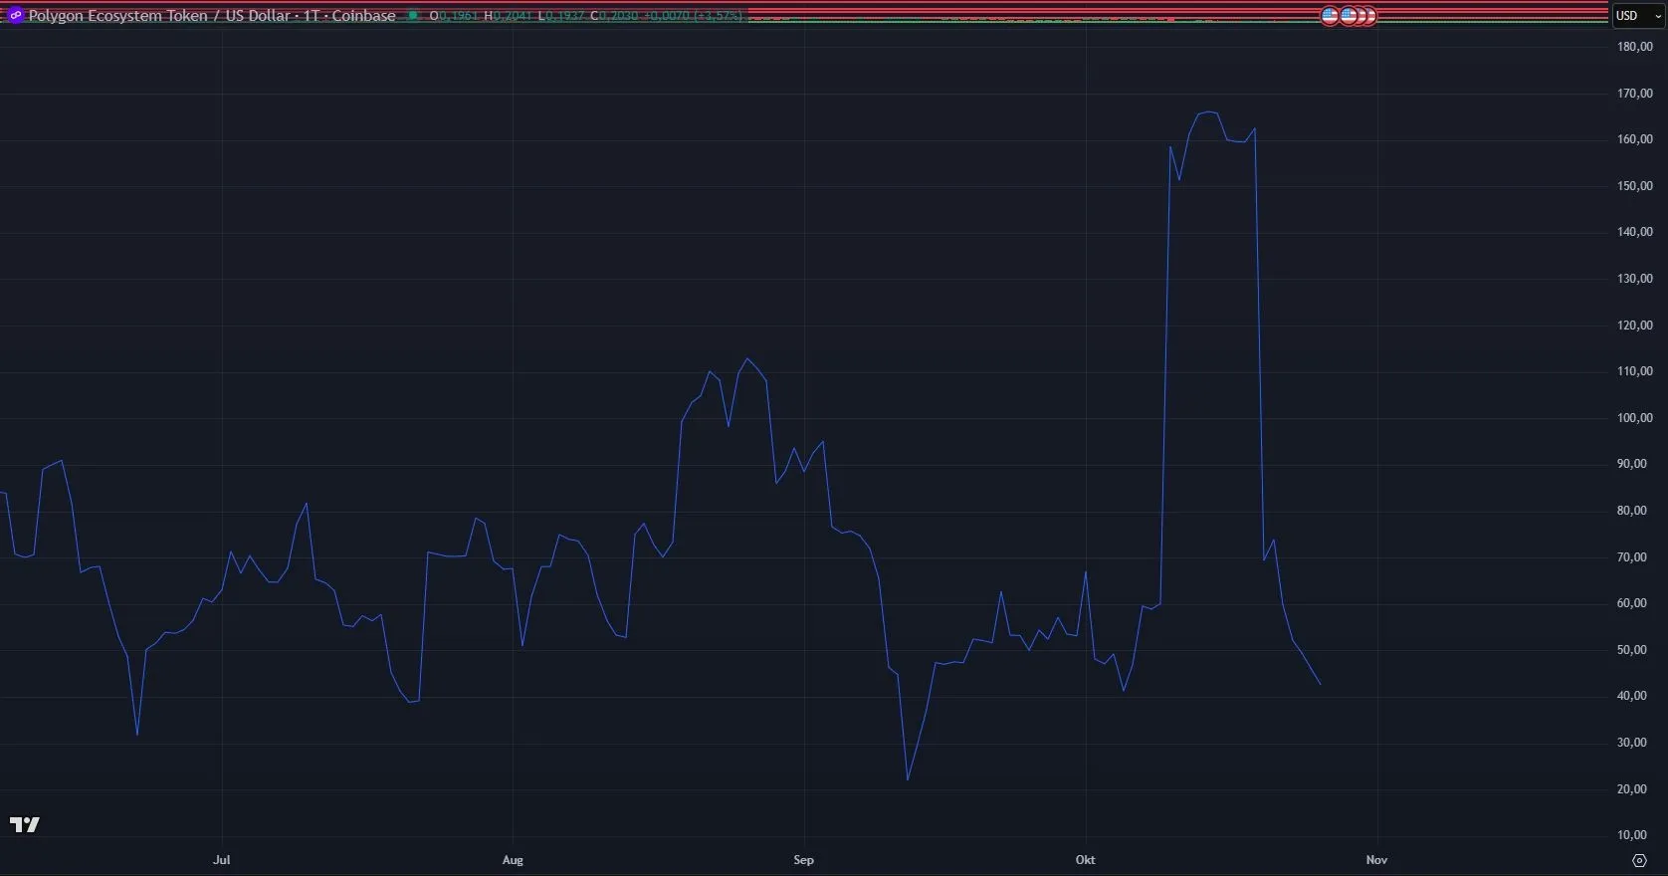Click the Nov label on time axis
Screen dimensions: 1668x876
coord(1376,860)
